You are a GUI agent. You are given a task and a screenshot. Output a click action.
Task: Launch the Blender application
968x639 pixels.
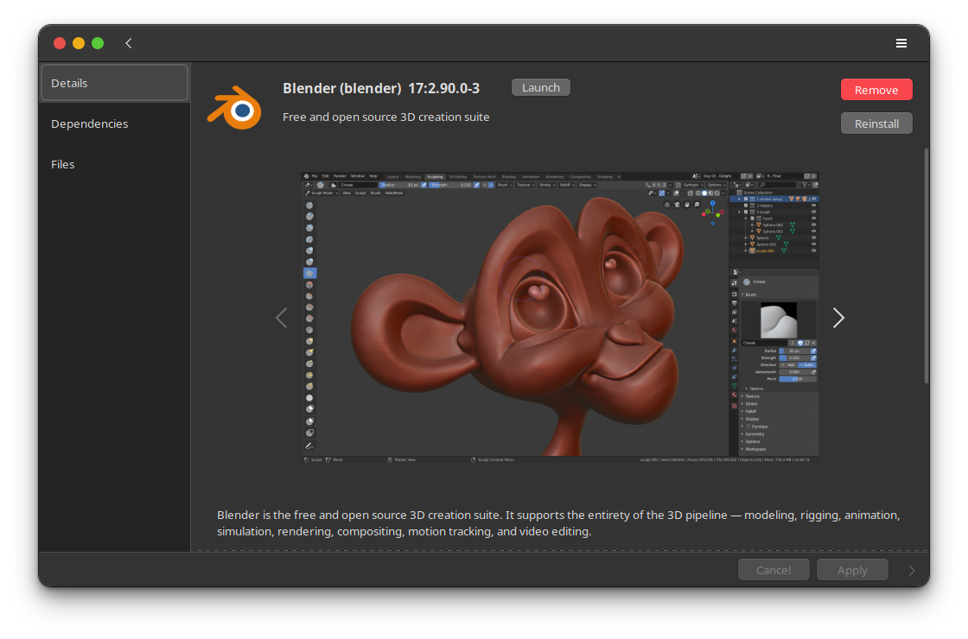541,87
